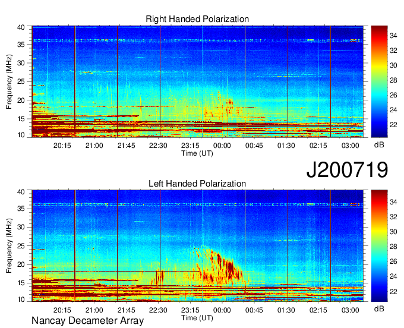Click the Right Handed Polarization spectrogram plot
Screen dimensions: 404x328
point(198,81)
